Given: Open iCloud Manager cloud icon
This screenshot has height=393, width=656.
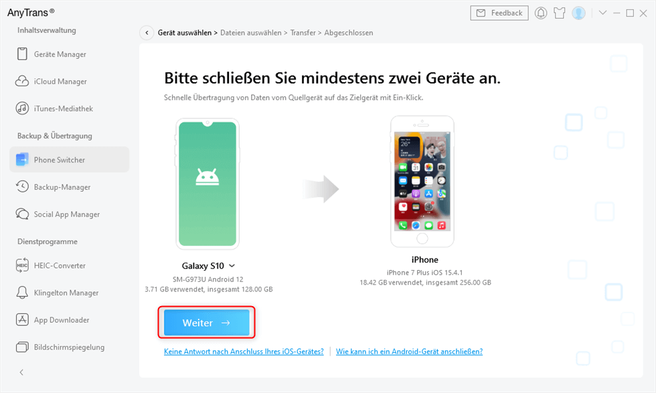Looking at the screenshot, I should [x=21, y=82].
